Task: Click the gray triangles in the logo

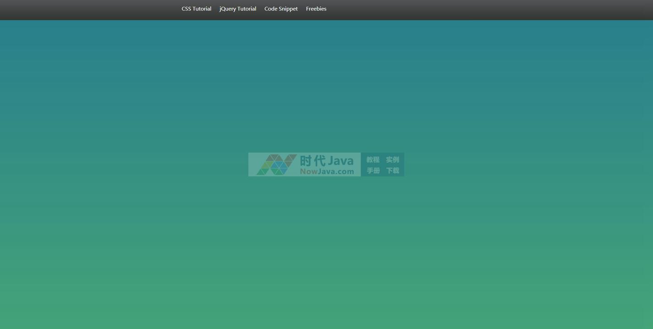Action: click(275, 158)
